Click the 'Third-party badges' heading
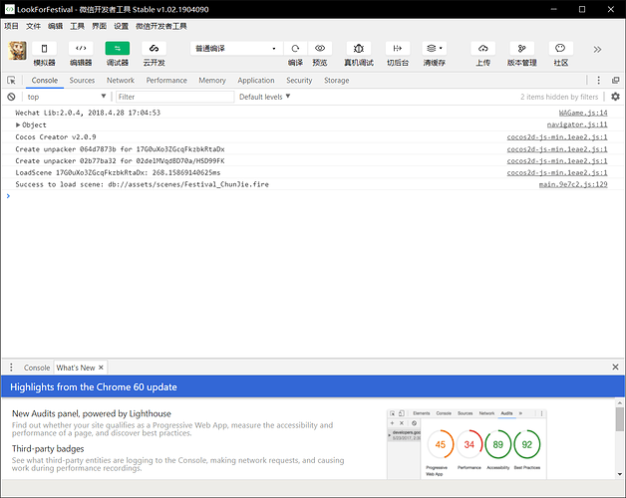This screenshot has width=626, height=498. tap(48, 449)
